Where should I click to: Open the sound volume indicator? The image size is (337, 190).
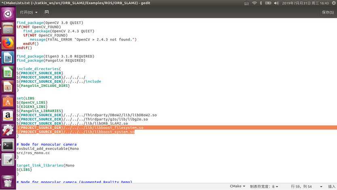[x=276, y=3]
